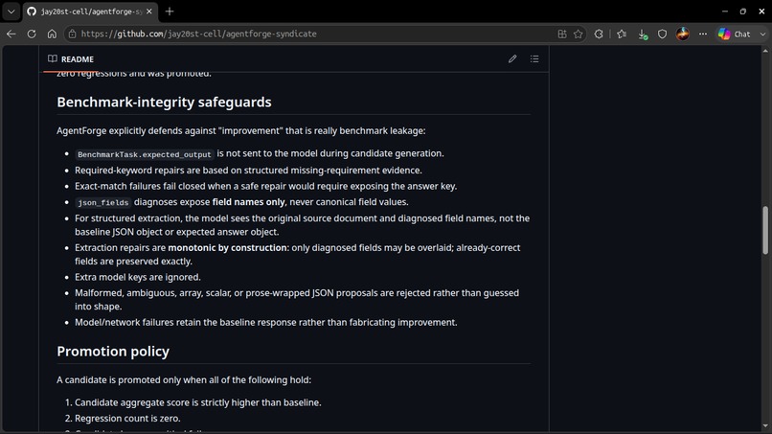Close the agentforge browser tab
Image resolution: width=772 pixels, height=434 pixels.
pyautogui.click(x=149, y=11)
